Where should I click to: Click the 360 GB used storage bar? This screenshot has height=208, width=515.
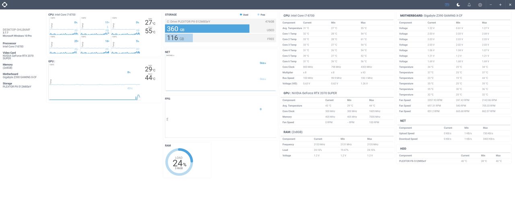pos(207,29)
